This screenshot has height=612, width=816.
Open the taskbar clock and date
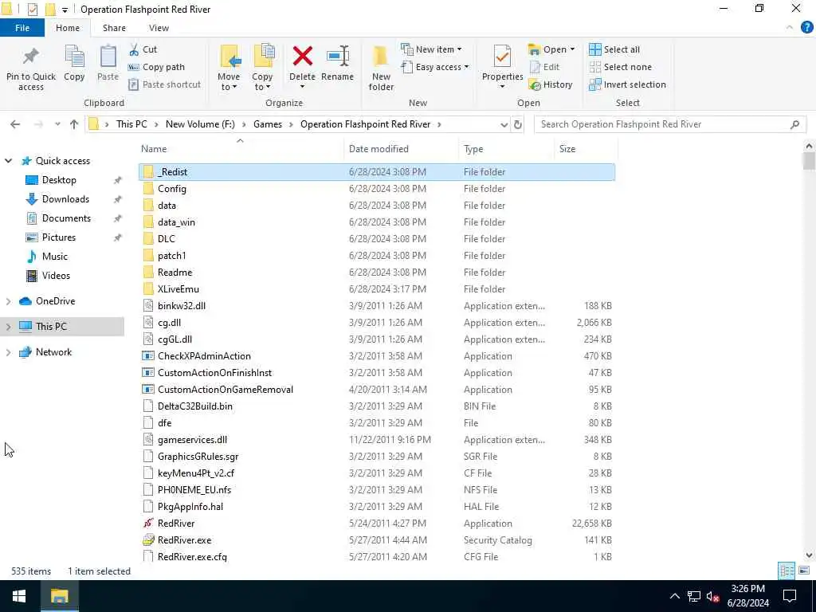pos(747,596)
